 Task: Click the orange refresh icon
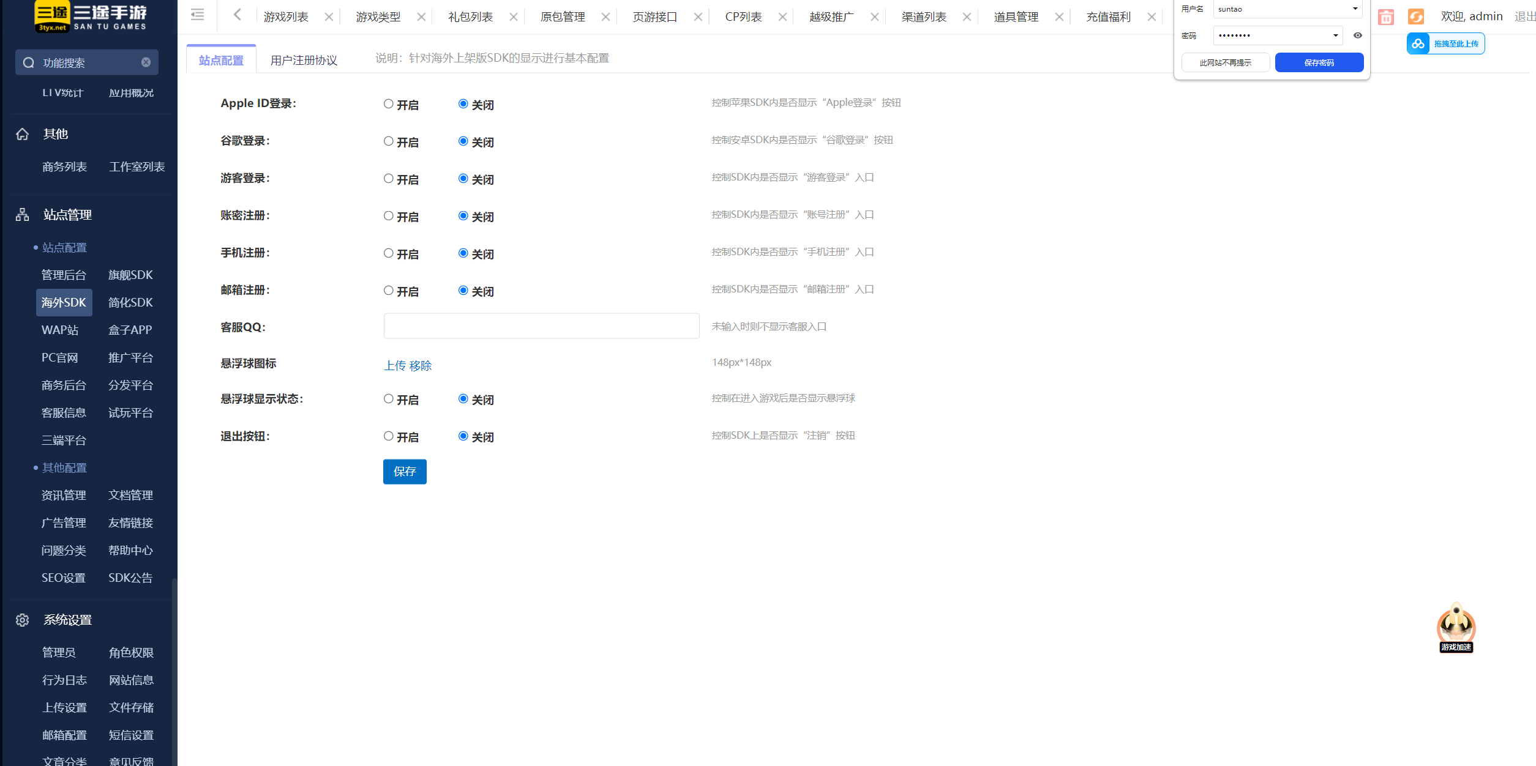coord(1415,17)
